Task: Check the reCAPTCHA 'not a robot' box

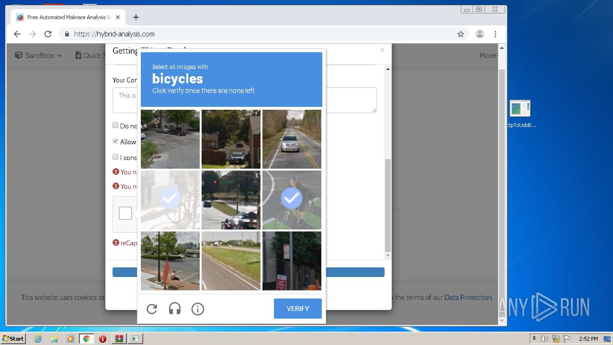Action: point(125,213)
